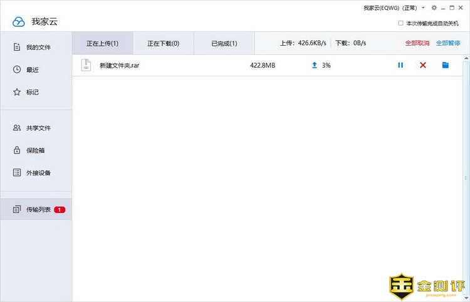Screen dimensions: 470x302
Task: Open the settings gear in the title bar
Action: pos(434,8)
